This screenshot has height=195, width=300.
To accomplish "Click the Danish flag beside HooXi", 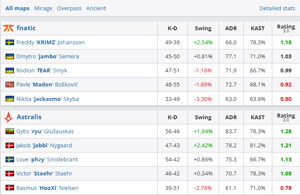I will coord(9,188).
